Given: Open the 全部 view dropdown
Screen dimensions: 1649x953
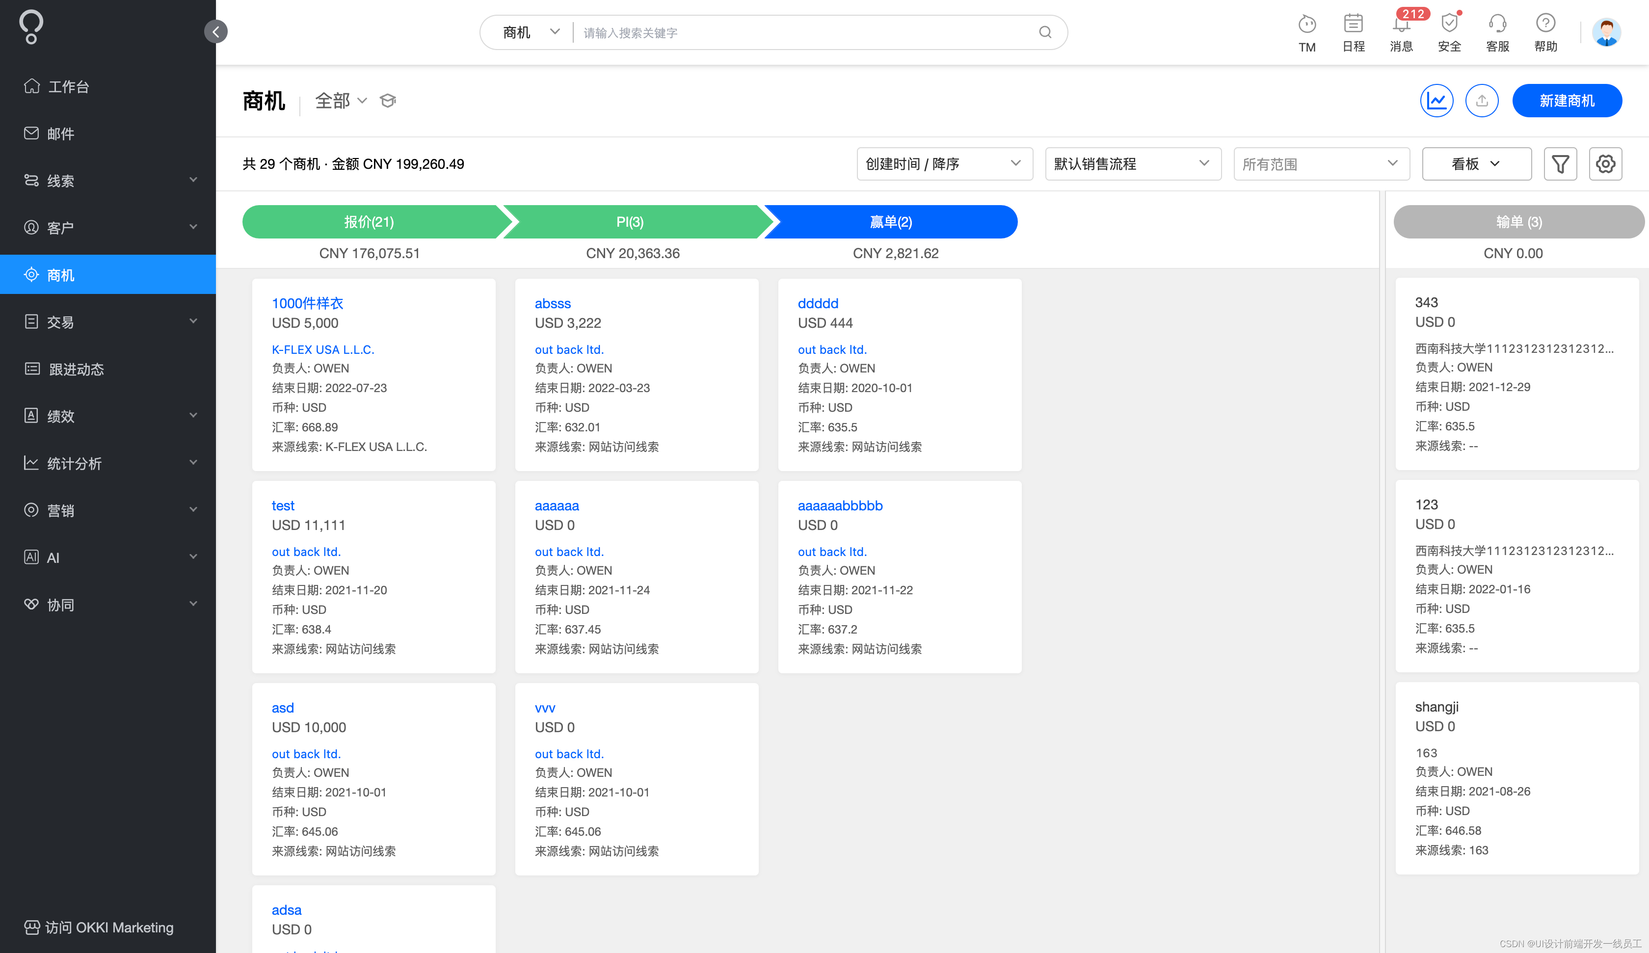Looking at the screenshot, I should coord(341,101).
